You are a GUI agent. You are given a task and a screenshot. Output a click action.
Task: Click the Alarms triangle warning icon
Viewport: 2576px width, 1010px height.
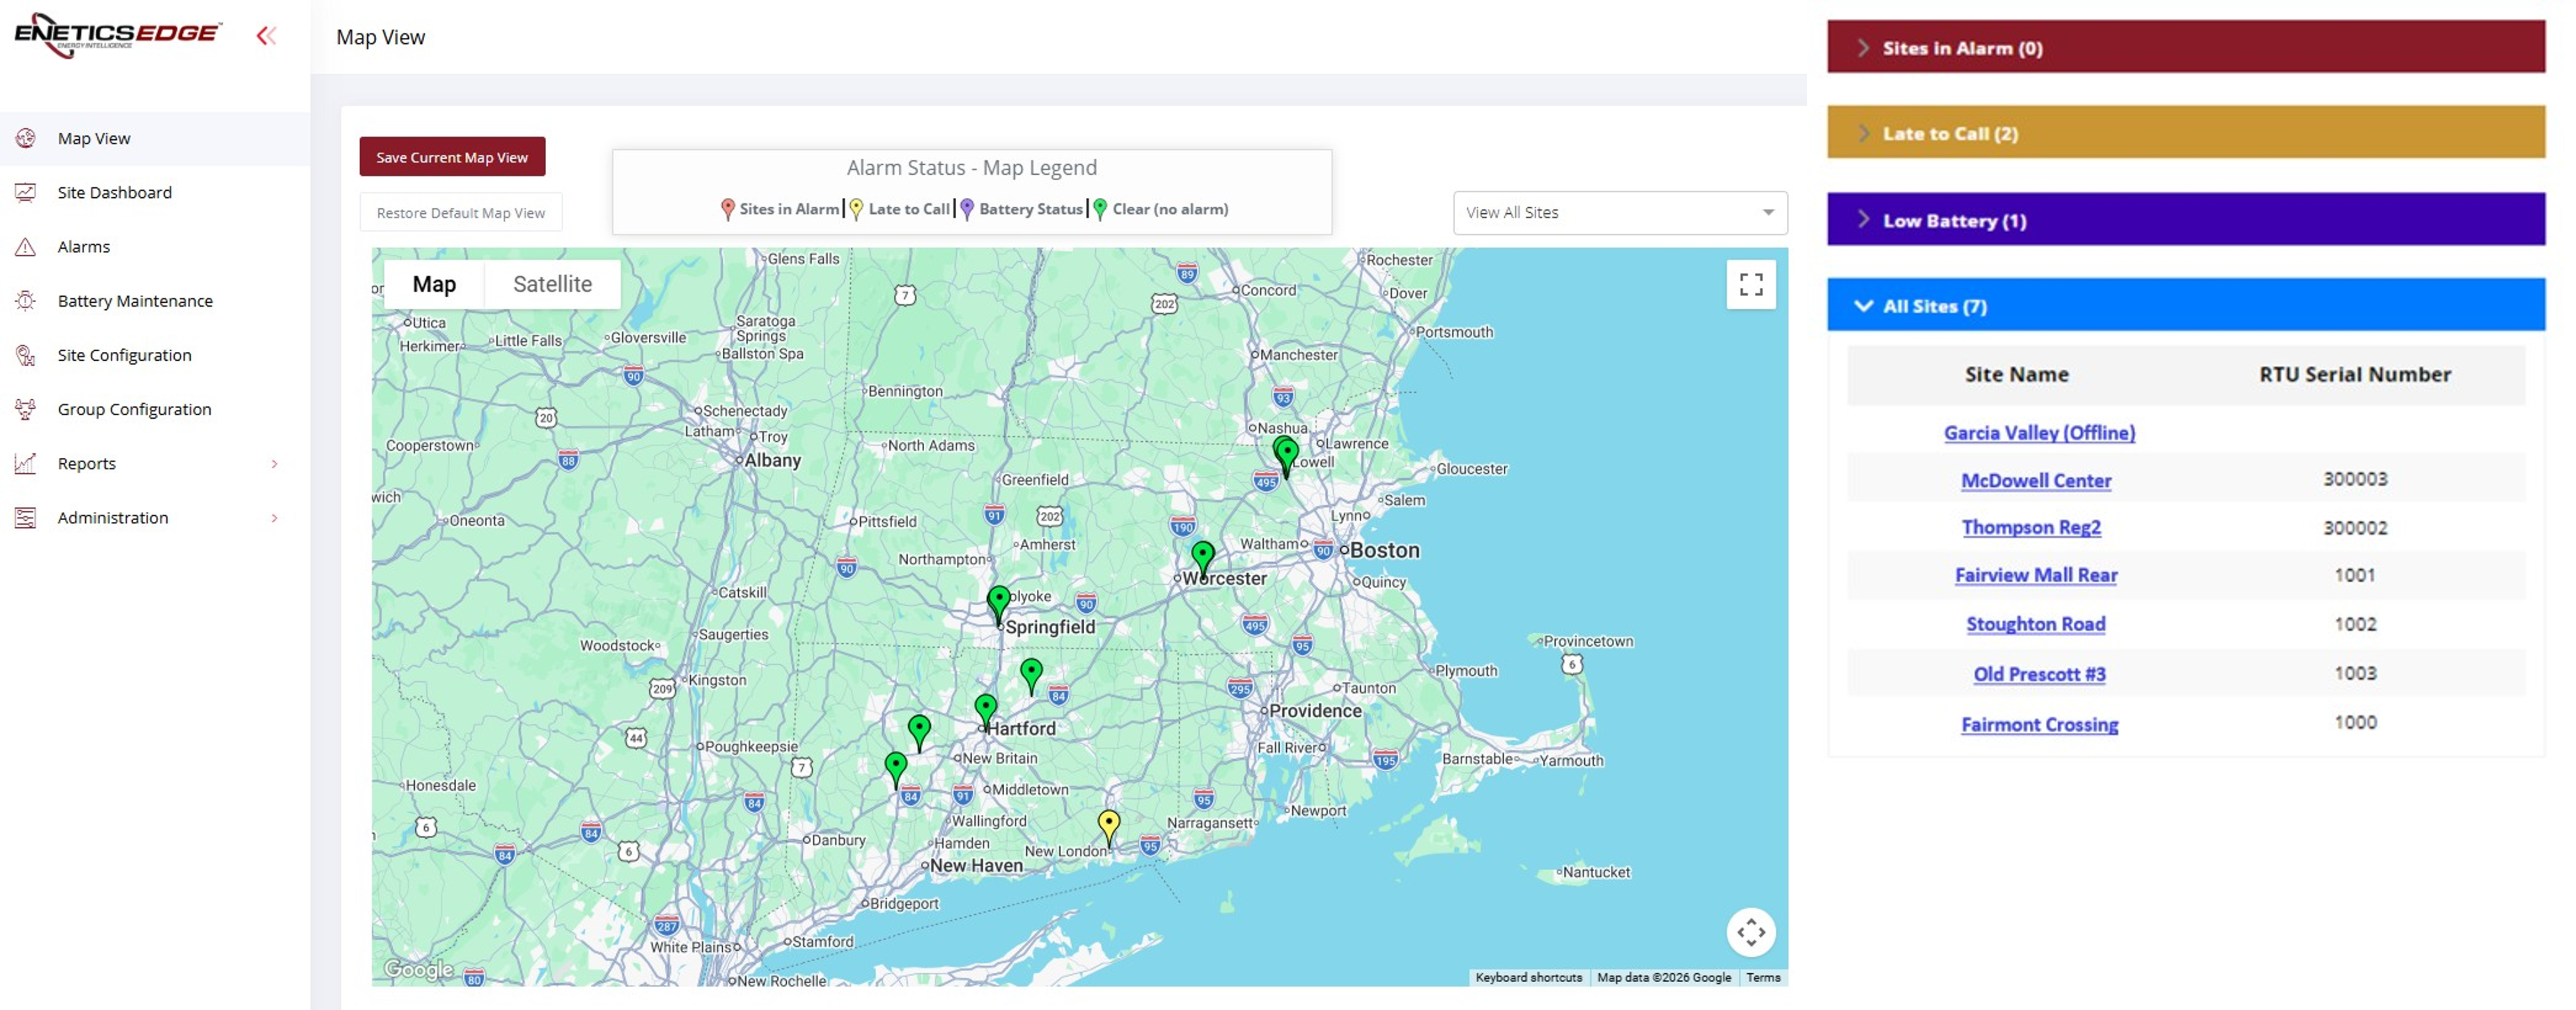(x=25, y=247)
